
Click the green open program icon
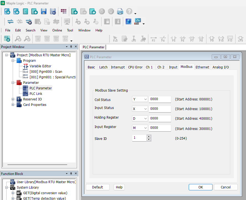coord(35,11)
